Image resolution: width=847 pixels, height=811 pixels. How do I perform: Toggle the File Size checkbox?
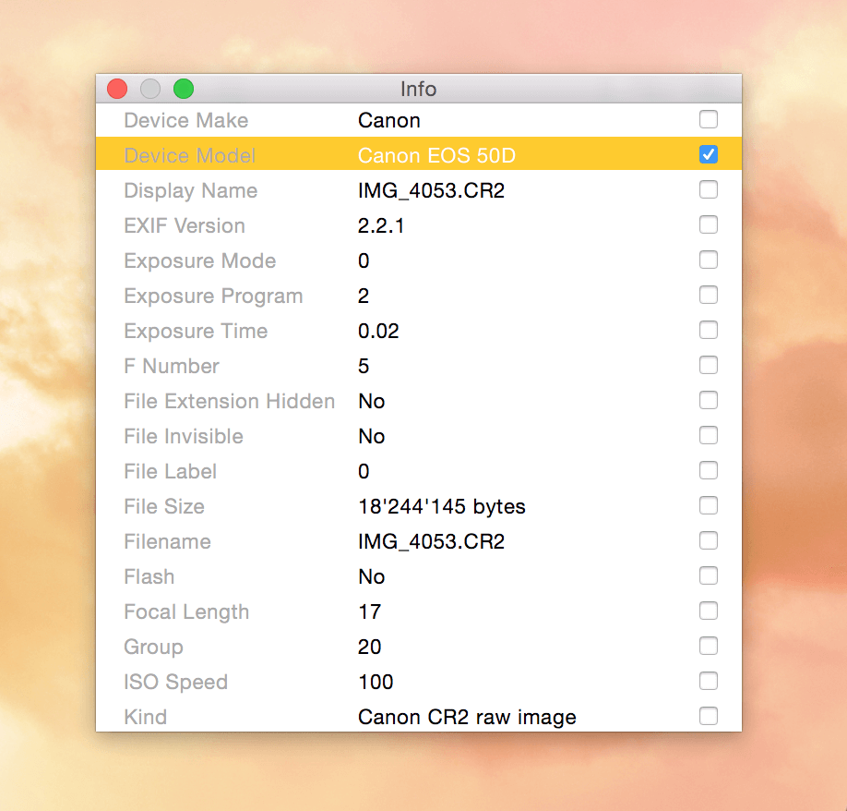709,505
